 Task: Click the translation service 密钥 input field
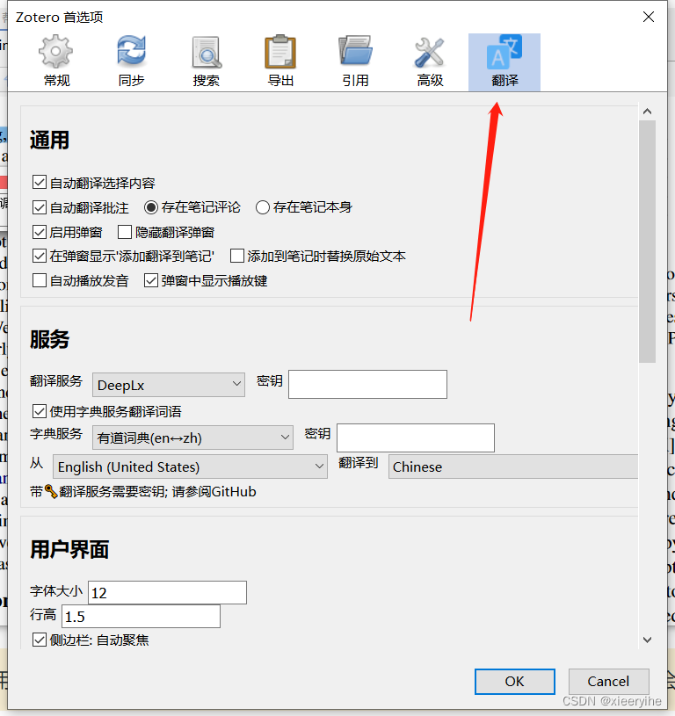367,384
